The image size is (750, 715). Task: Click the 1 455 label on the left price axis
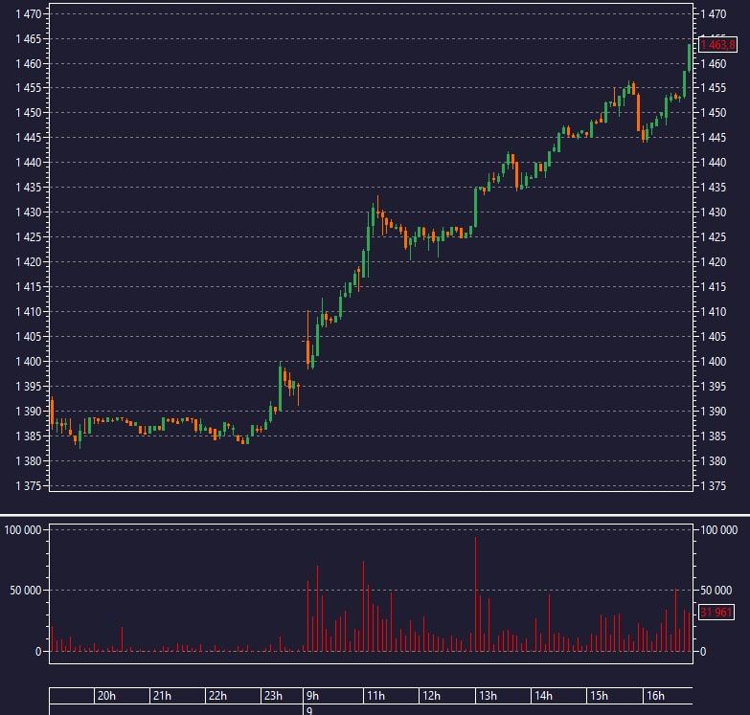[x=28, y=88]
